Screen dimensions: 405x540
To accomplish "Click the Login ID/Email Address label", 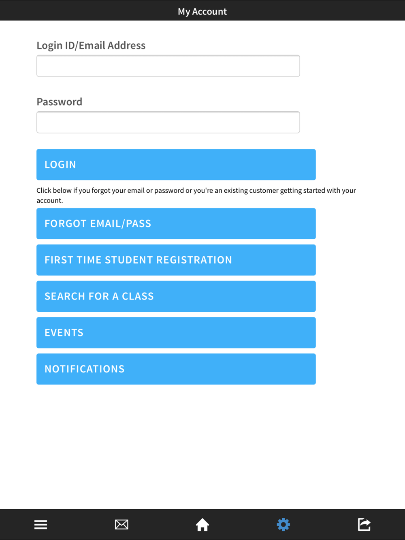I will point(91,45).
